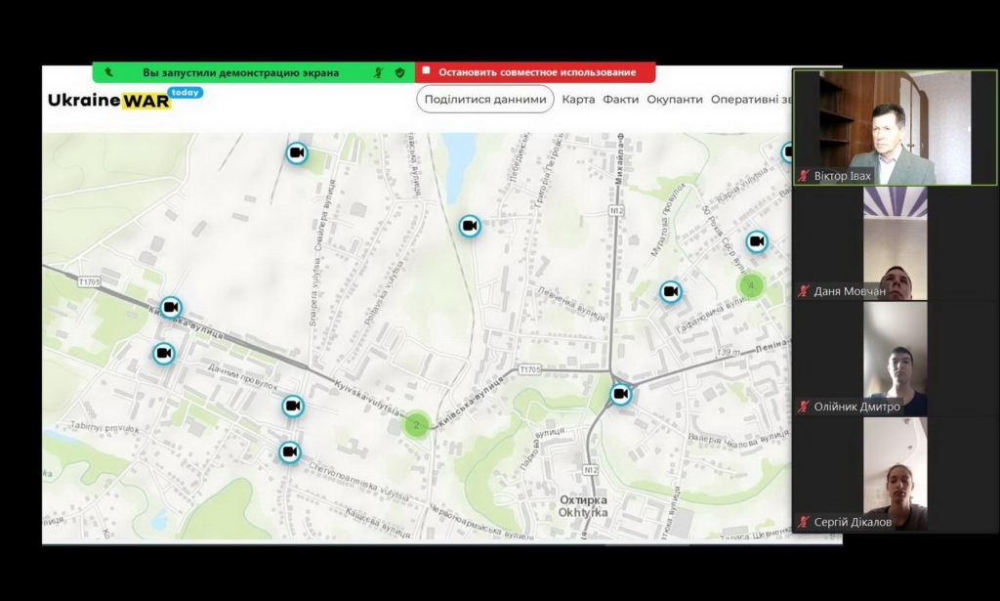Open the Карта menu item
This screenshot has width=1000, height=601.
point(578,99)
